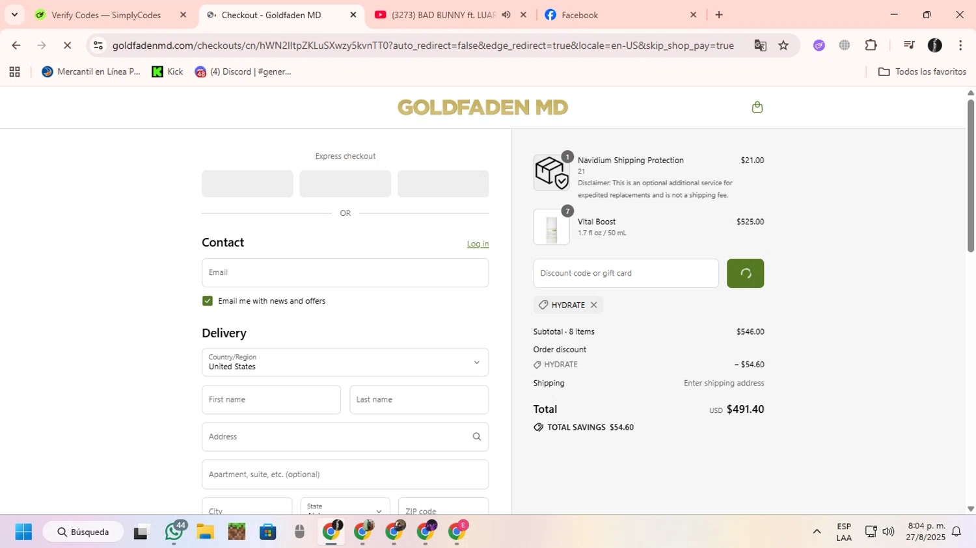Click the address search magnifier icon
Viewport: 976px width, 548px height.
[477, 437]
